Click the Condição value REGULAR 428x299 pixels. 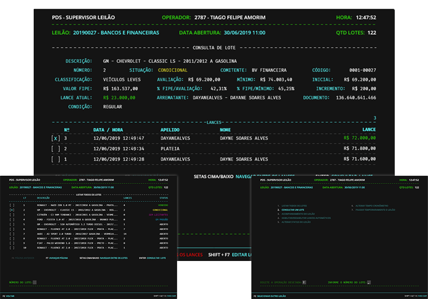[112, 107]
